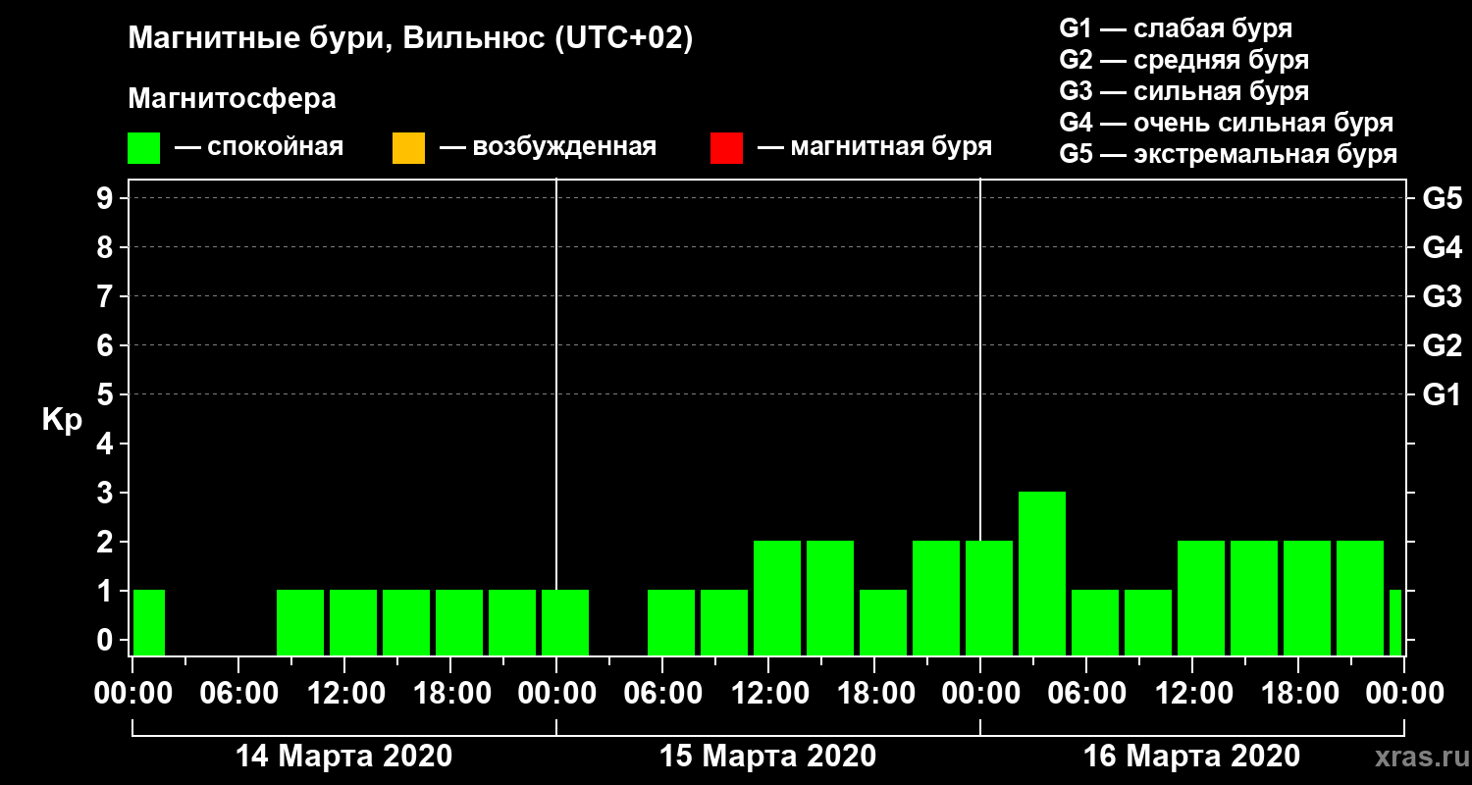Click the '16 Марта 2020' date label
This screenshot has width=1472, height=785.
[x=1192, y=757]
